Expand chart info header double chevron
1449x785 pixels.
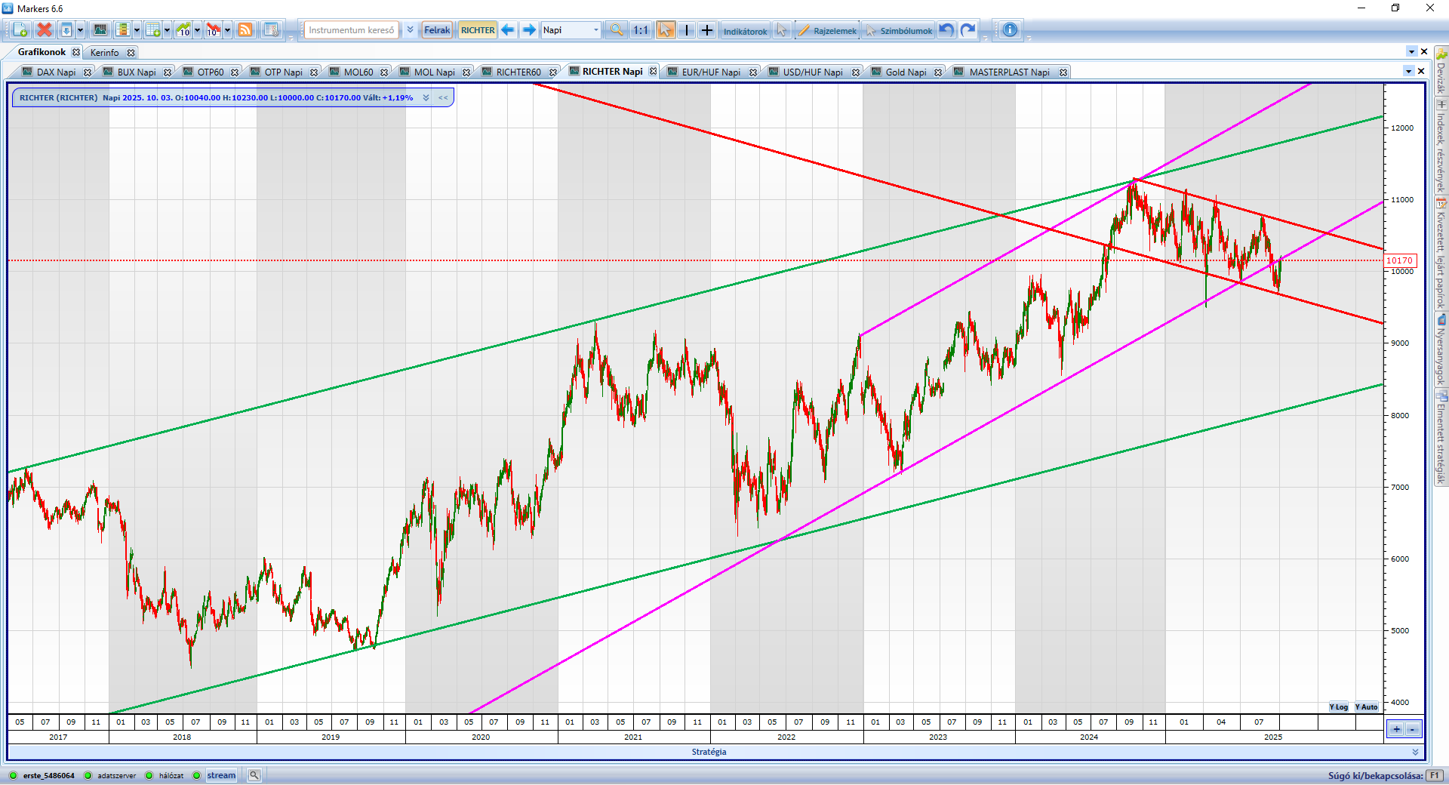(x=426, y=98)
